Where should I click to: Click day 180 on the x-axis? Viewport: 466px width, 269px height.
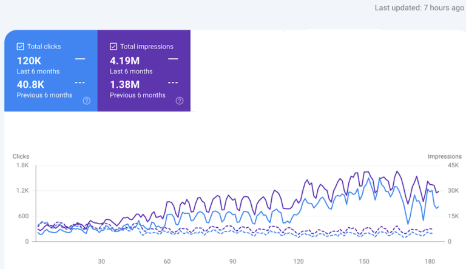pyautogui.click(x=430, y=262)
